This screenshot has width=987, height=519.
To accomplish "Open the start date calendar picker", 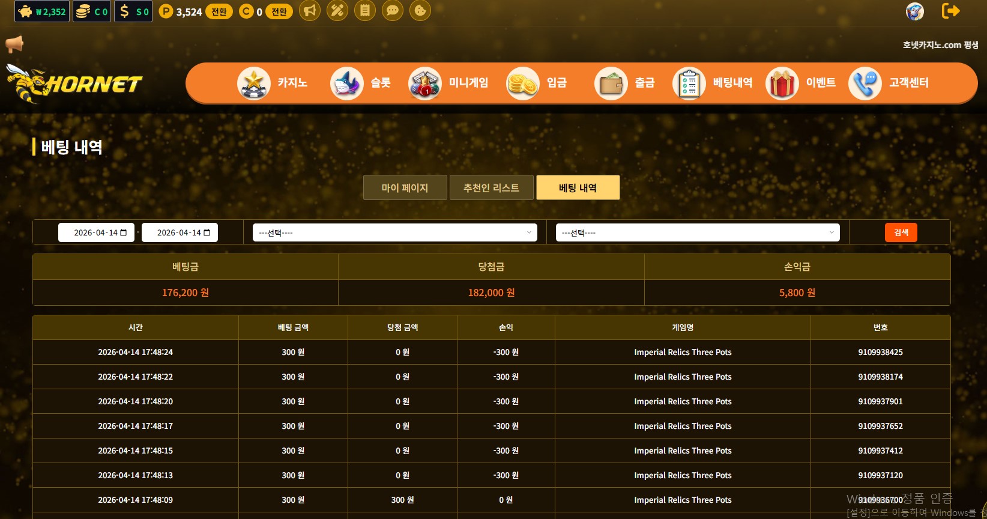I will [124, 232].
